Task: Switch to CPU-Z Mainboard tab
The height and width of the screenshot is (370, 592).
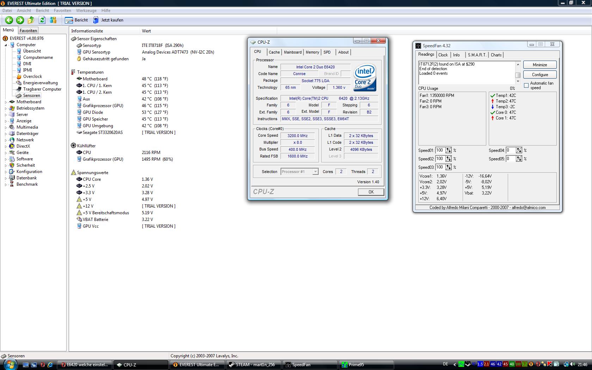Action: click(x=293, y=52)
